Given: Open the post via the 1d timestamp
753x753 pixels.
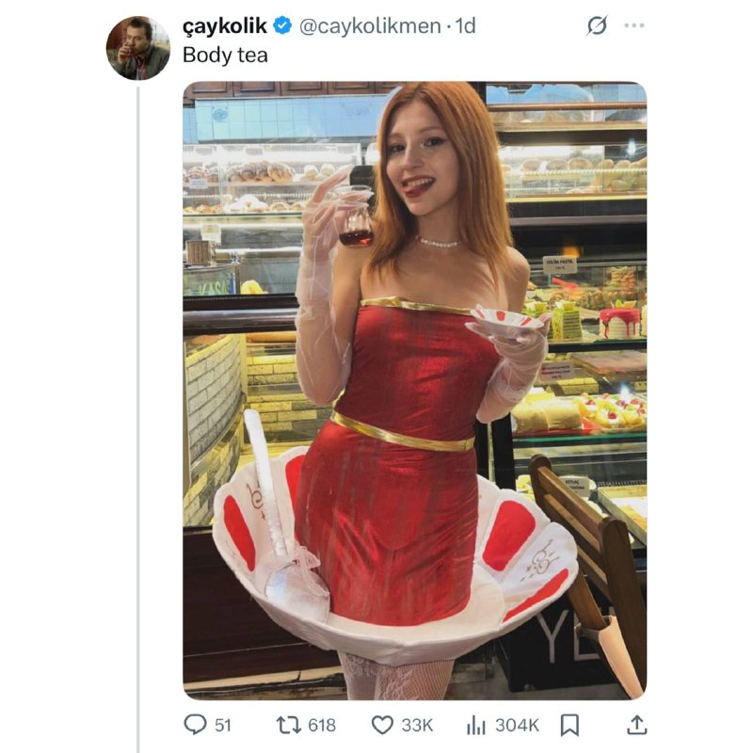Looking at the screenshot, I should pos(465,26).
